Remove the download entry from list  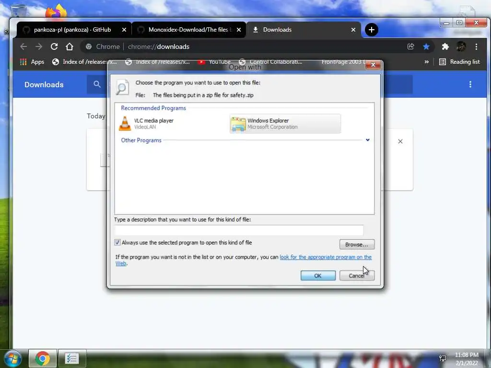400,141
